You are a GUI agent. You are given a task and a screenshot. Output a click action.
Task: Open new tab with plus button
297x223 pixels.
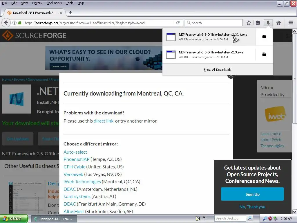[70, 13]
